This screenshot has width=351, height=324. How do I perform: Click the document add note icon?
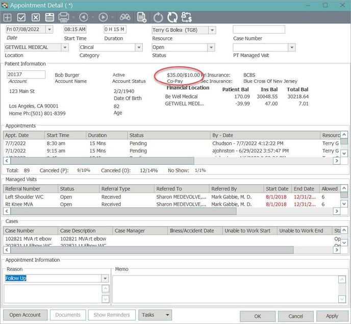tap(141, 17)
